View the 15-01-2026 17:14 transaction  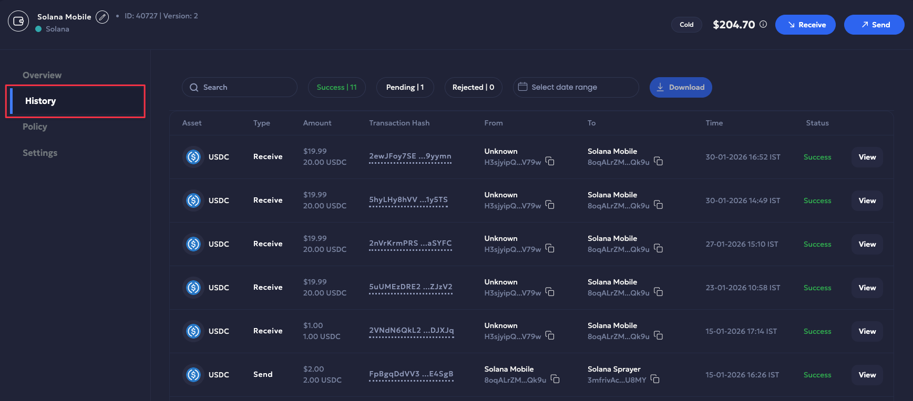867,331
